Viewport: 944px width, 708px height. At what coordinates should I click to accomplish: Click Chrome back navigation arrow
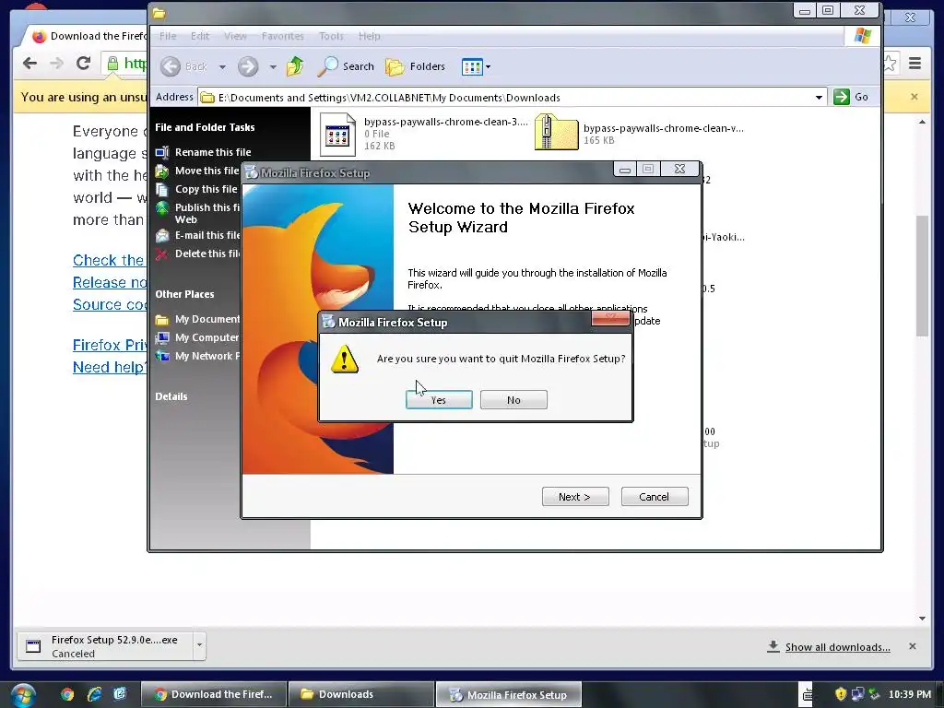point(29,64)
